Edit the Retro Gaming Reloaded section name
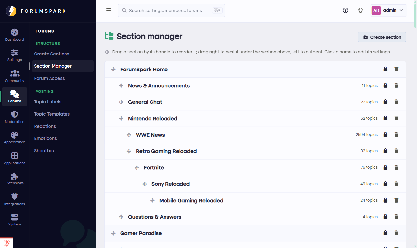Viewport: 417px width, 248px height. click(x=166, y=151)
